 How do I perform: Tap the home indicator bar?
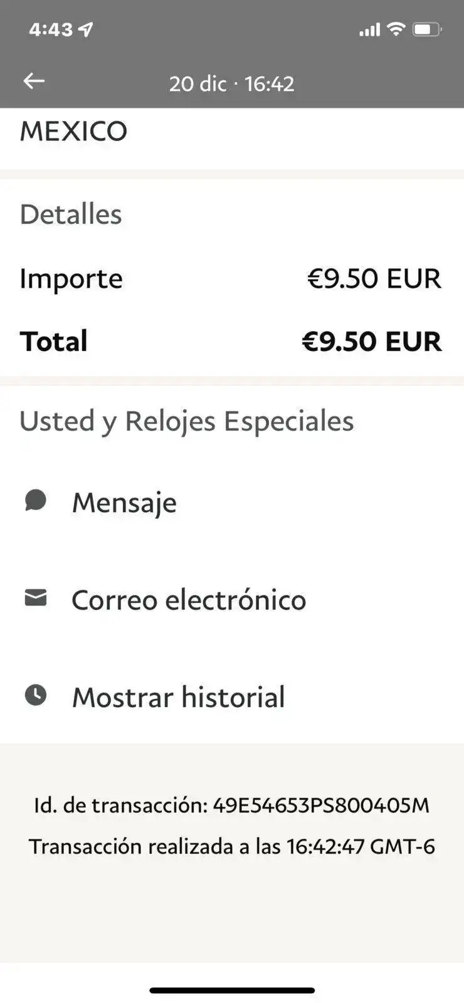click(x=232, y=990)
